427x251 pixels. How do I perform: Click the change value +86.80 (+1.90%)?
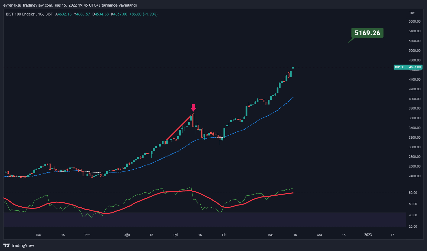coord(144,14)
